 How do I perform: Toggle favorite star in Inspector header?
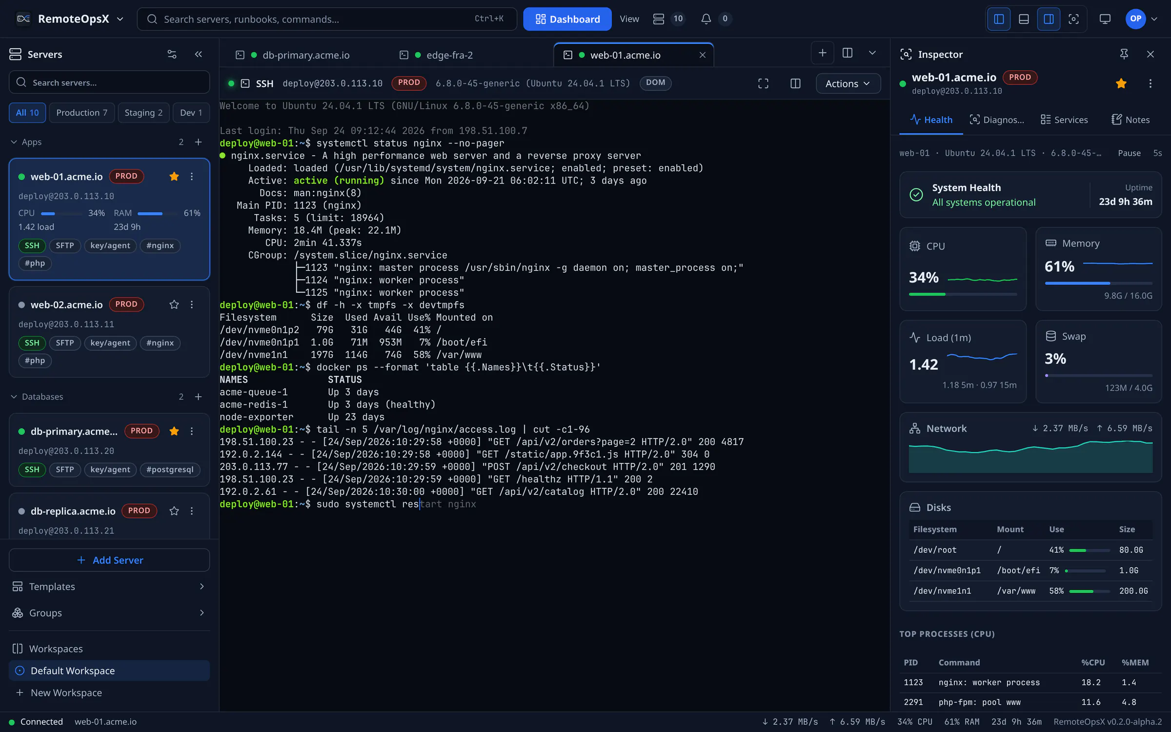click(x=1121, y=83)
